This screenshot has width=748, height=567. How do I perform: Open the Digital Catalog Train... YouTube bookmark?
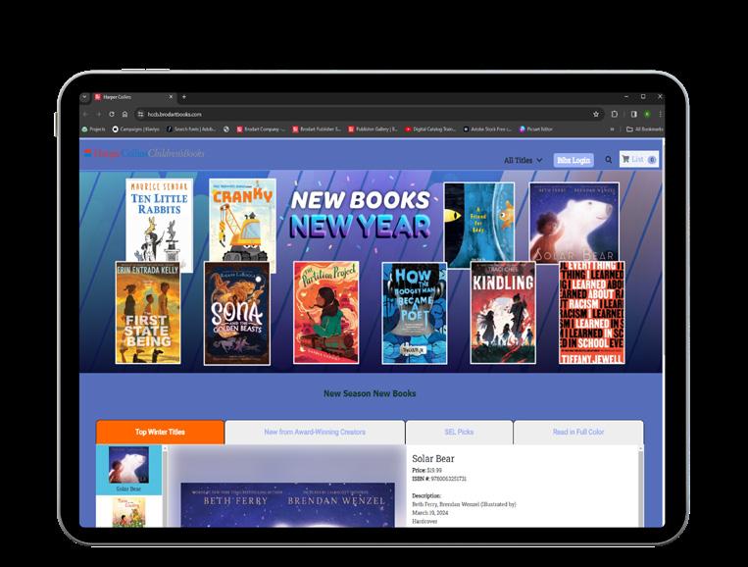click(x=430, y=129)
